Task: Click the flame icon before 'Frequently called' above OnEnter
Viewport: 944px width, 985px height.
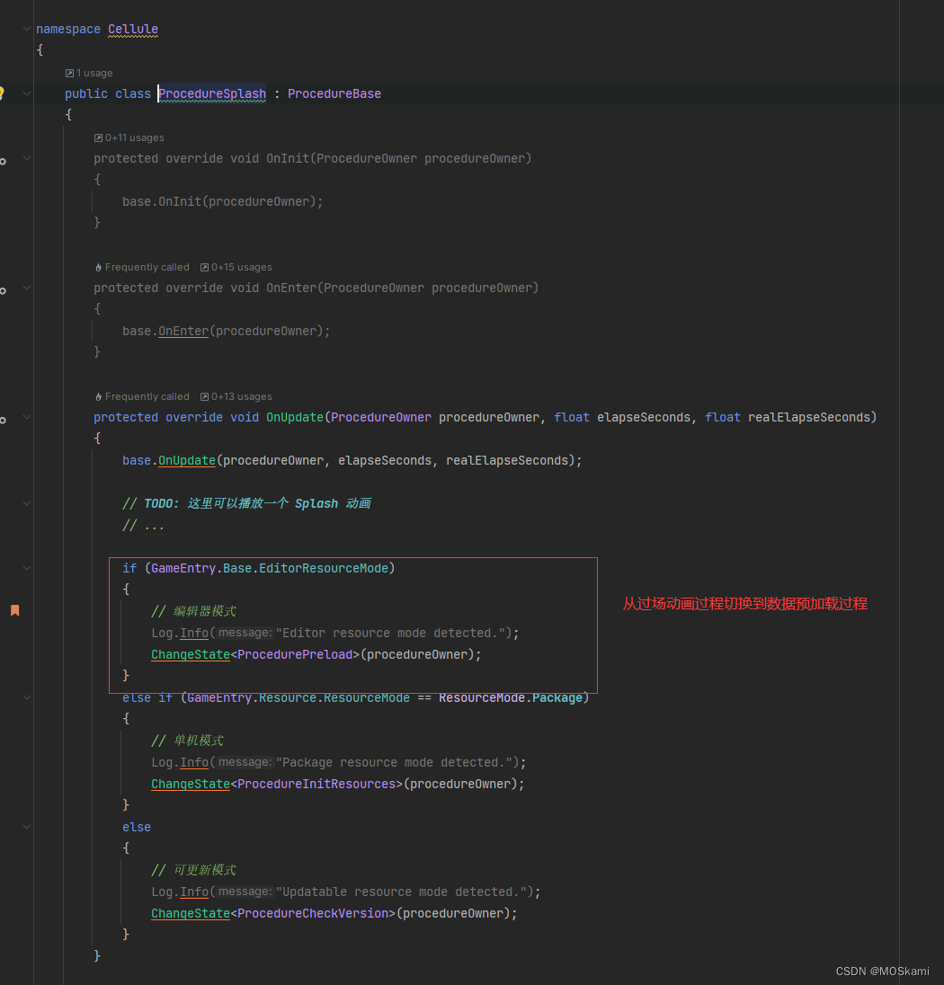Action: [99, 267]
